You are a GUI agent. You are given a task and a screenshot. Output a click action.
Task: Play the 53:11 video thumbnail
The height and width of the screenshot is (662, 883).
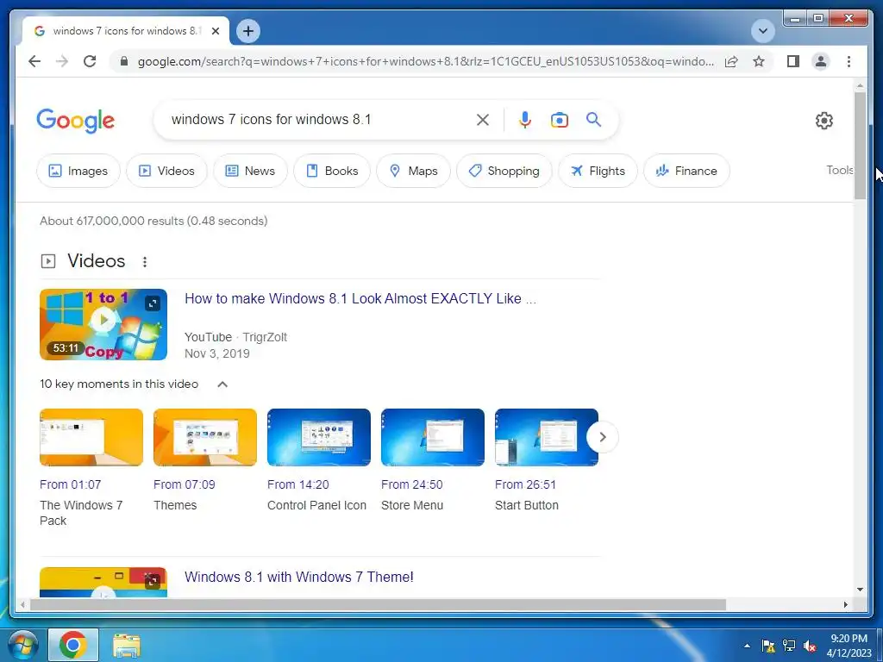tap(103, 324)
